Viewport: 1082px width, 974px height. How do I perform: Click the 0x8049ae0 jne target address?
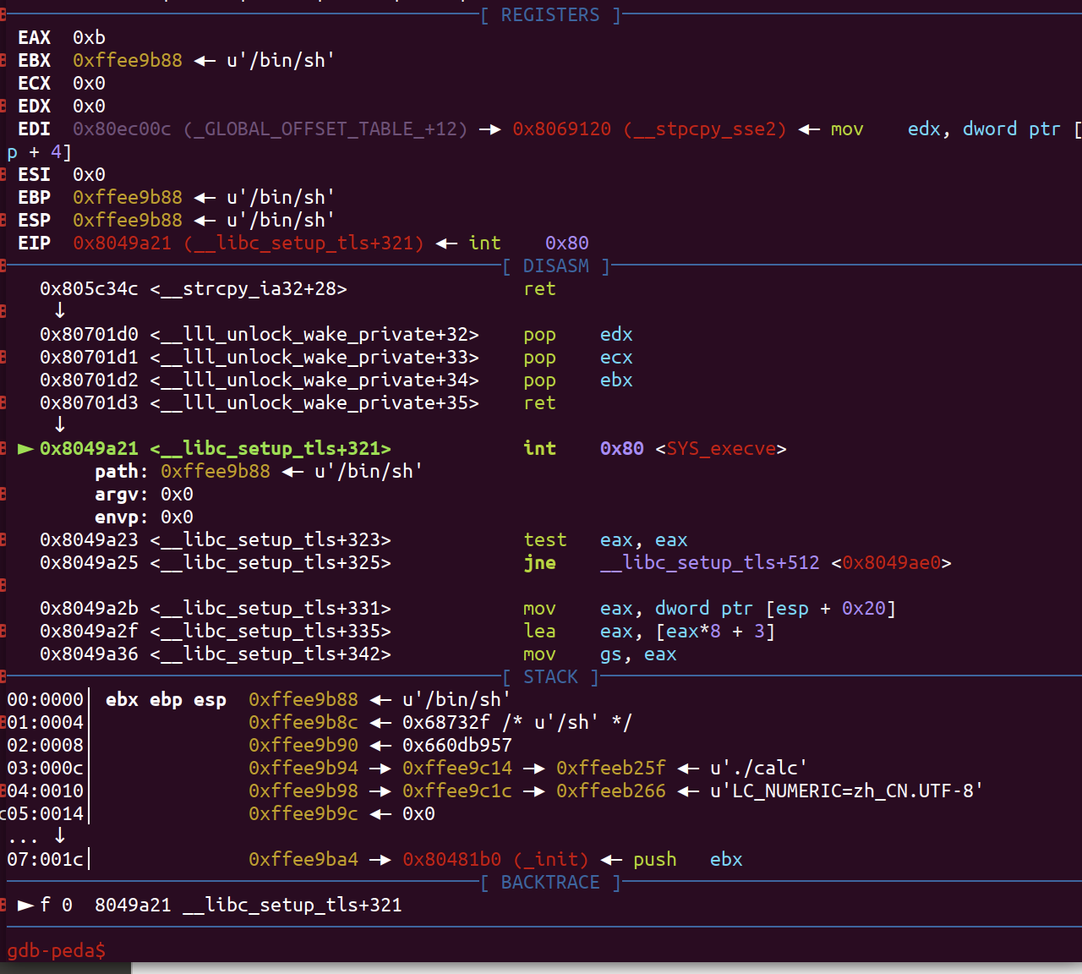892,563
